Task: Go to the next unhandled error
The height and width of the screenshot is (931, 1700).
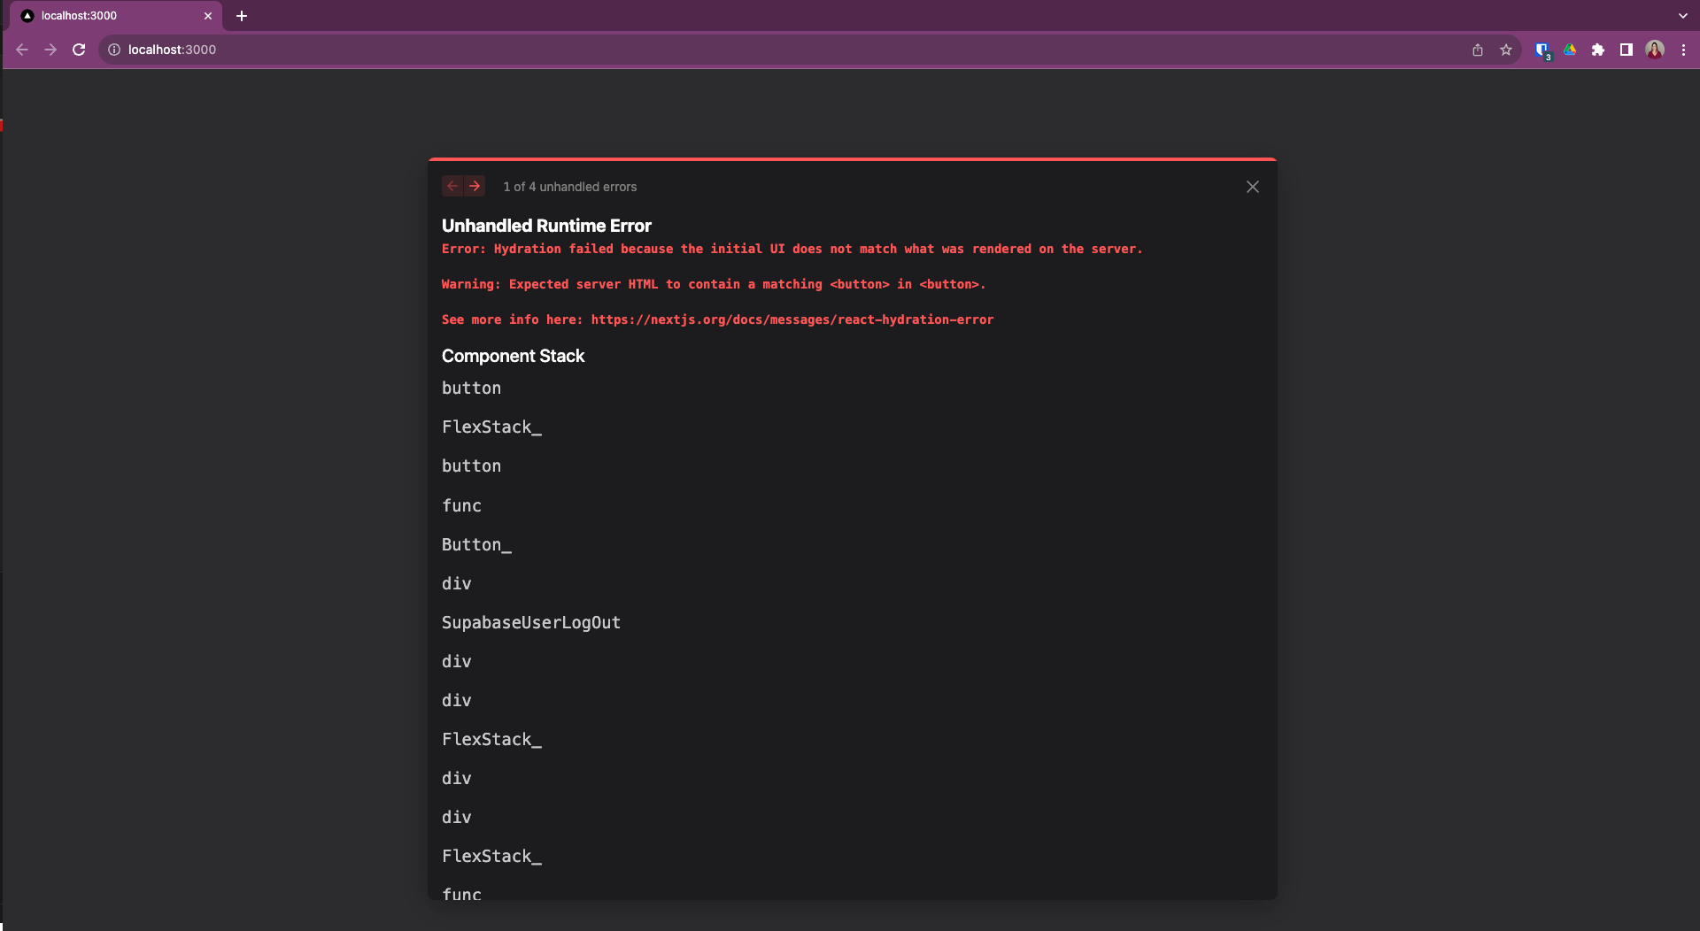Action: [475, 186]
